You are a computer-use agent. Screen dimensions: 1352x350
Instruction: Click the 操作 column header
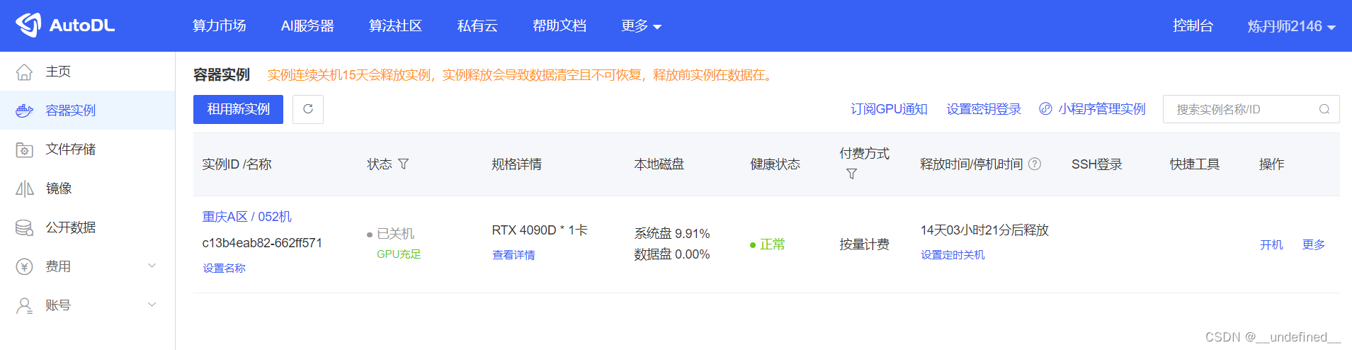[1271, 164]
